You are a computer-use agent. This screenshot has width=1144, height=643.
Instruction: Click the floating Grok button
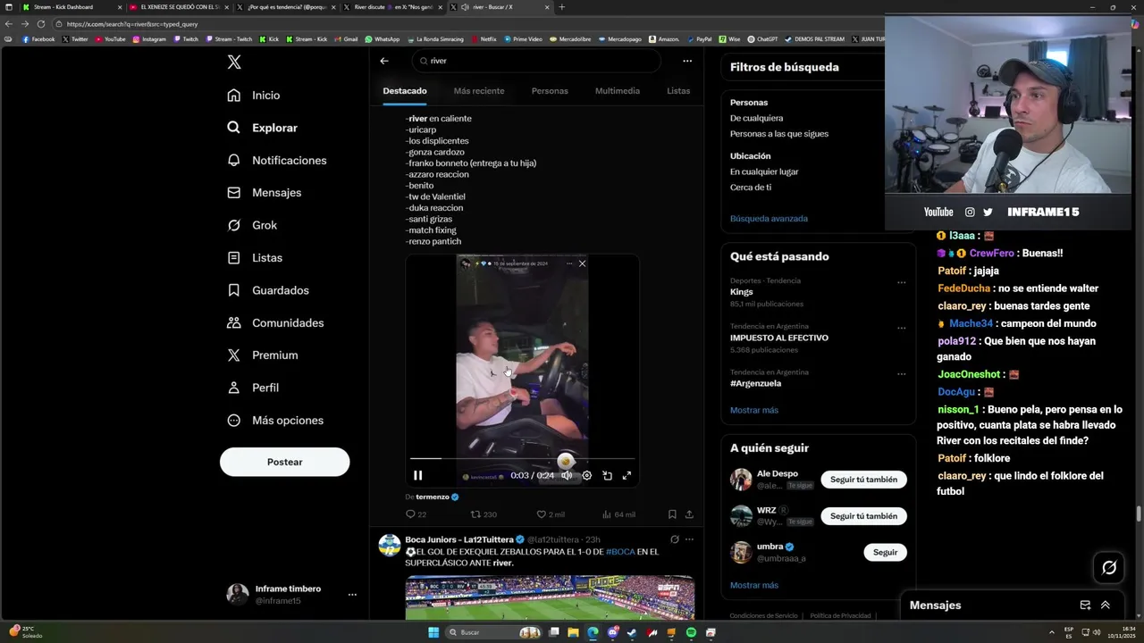tap(1109, 568)
